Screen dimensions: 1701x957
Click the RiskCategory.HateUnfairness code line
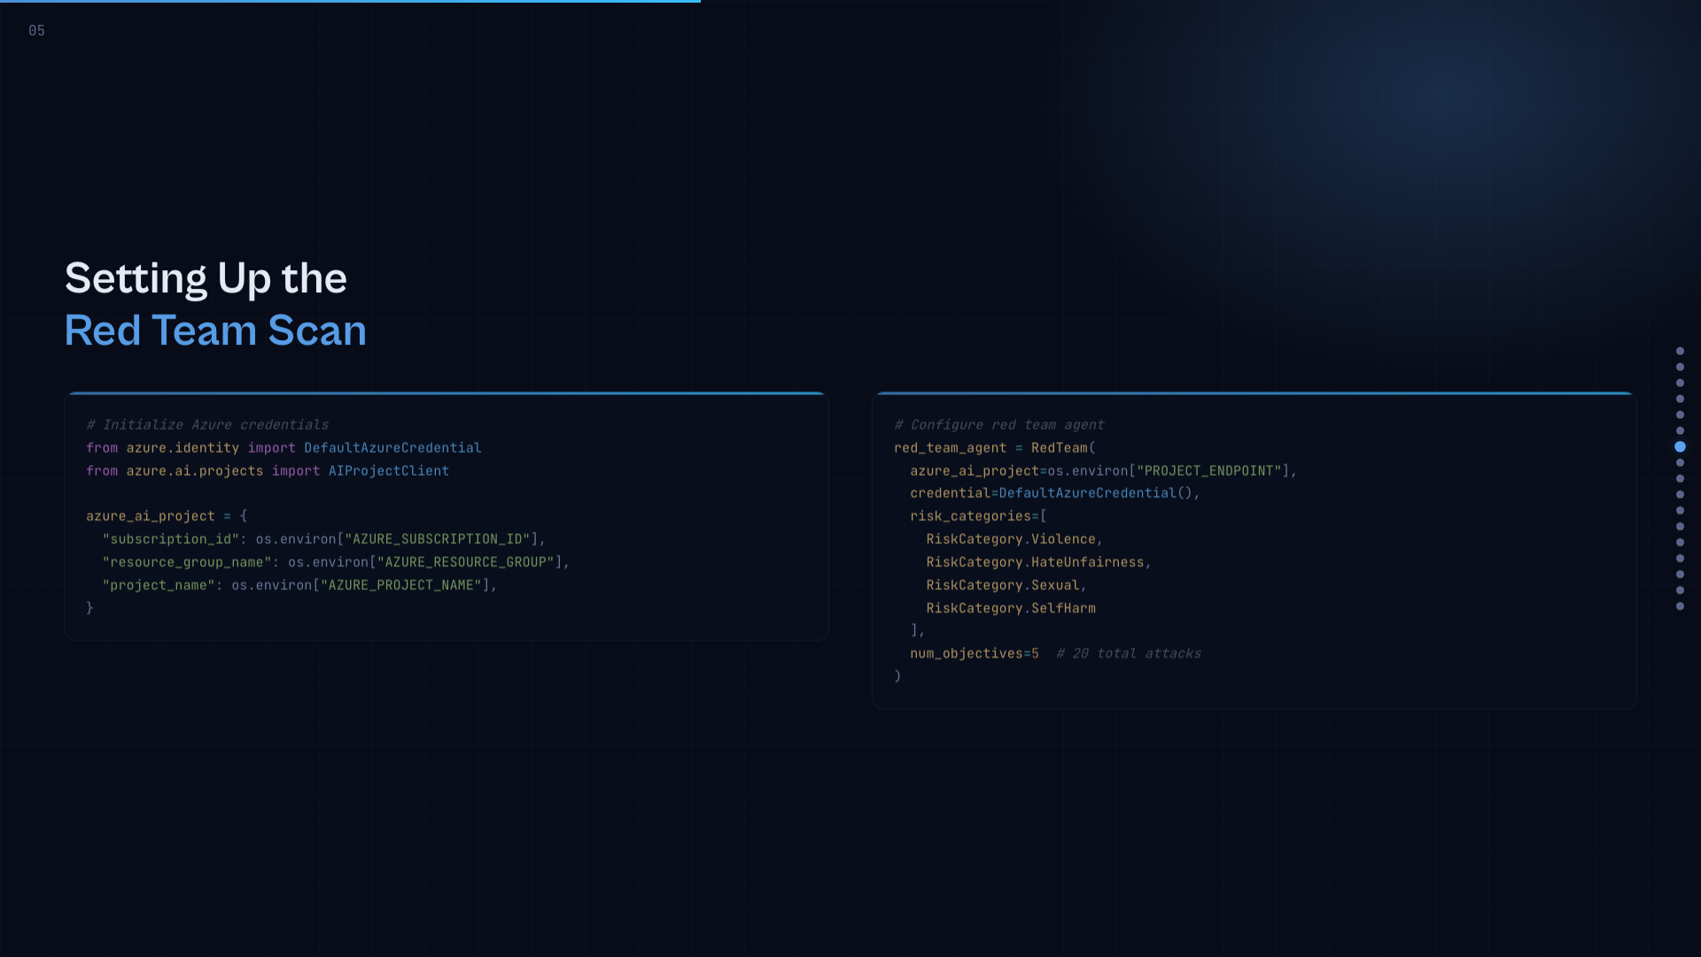click(x=1038, y=563)
